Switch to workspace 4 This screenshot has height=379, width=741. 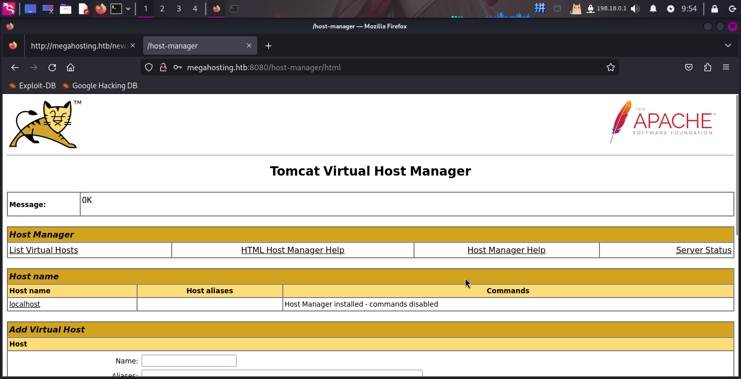pyautogui.click(x=195, y=9)
